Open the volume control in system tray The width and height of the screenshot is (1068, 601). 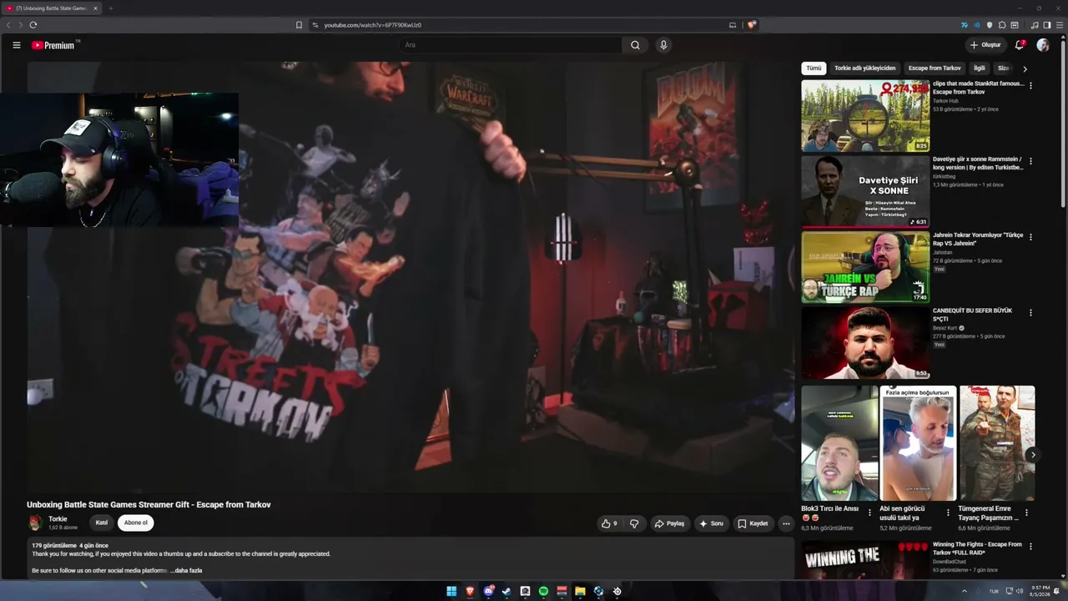[x=1019, y=591]
